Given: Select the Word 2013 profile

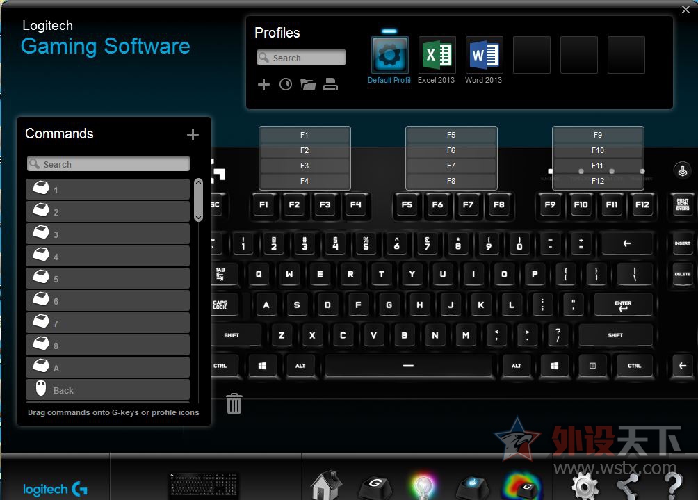Looking at the screenshot, I should pyautogui.click(x=484, y=55).
